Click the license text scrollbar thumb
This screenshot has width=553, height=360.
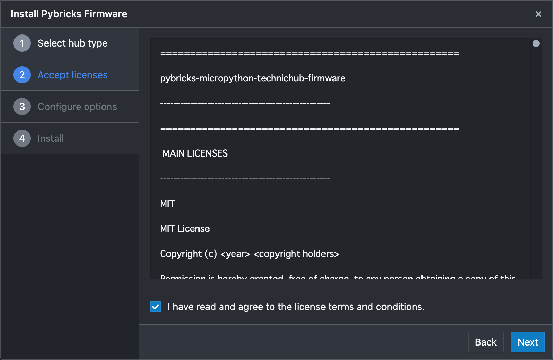point(536,43)
